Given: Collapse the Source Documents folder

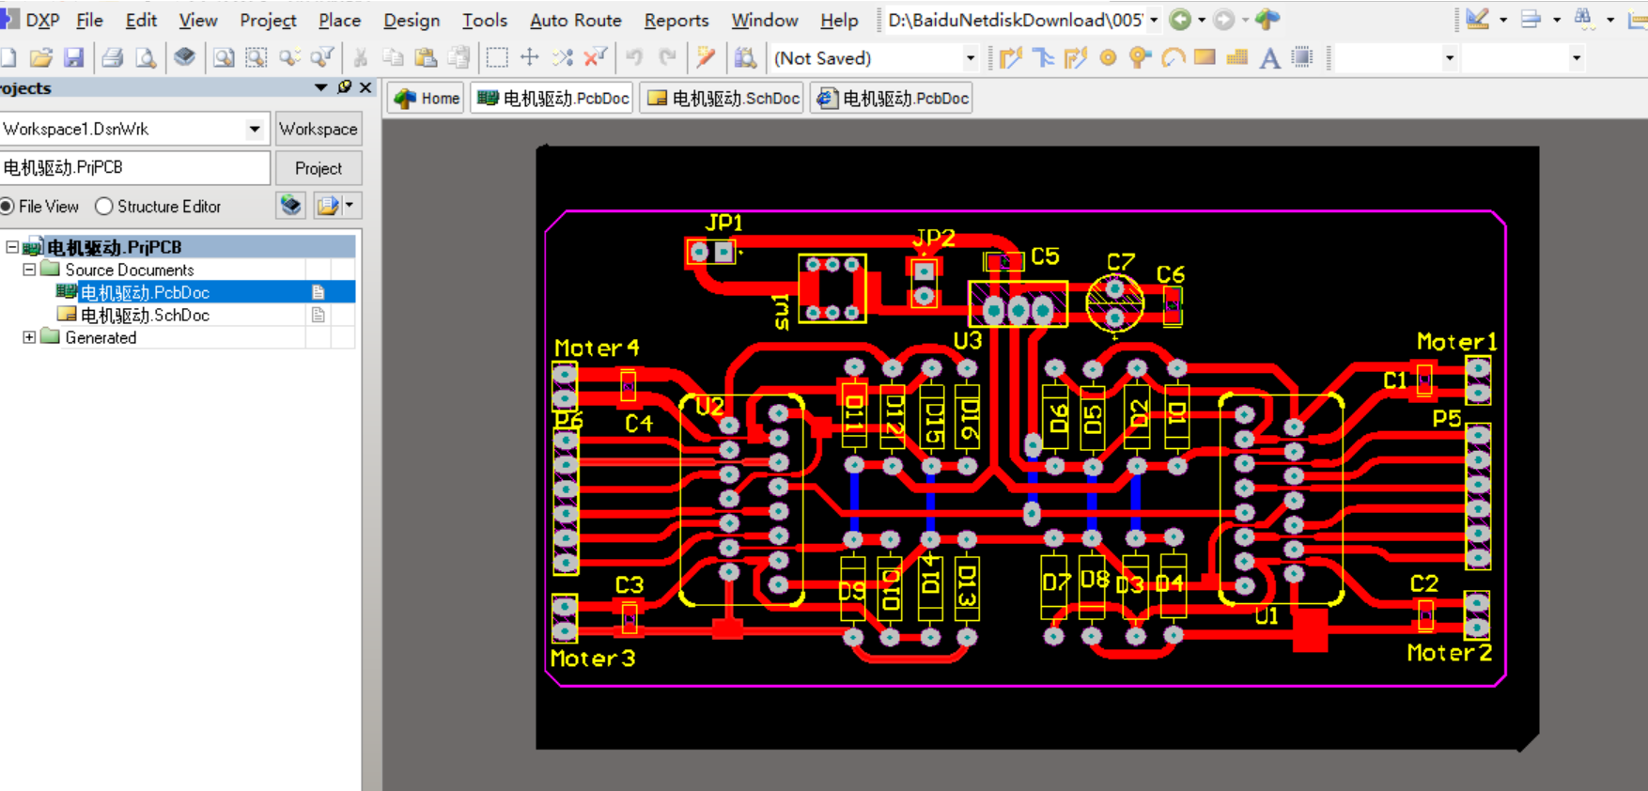Looking at the screenshot, I should click(29, 270).
